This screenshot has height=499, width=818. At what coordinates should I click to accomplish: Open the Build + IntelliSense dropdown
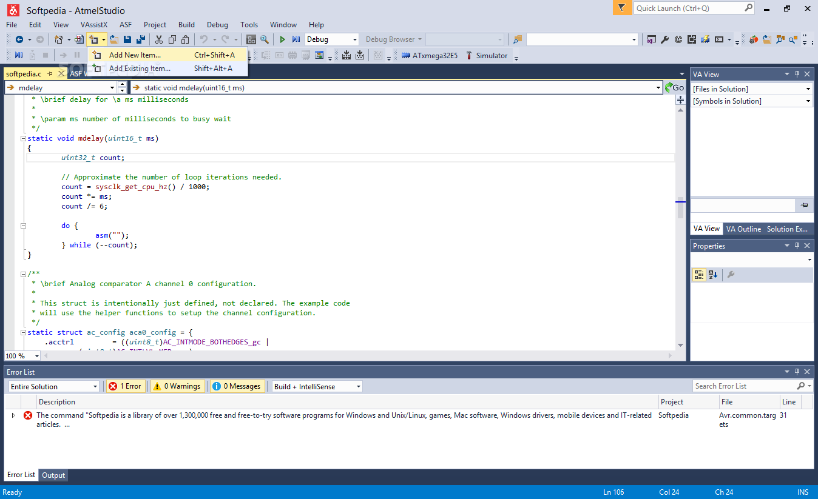pyautogui.click(x=359, y=386)
